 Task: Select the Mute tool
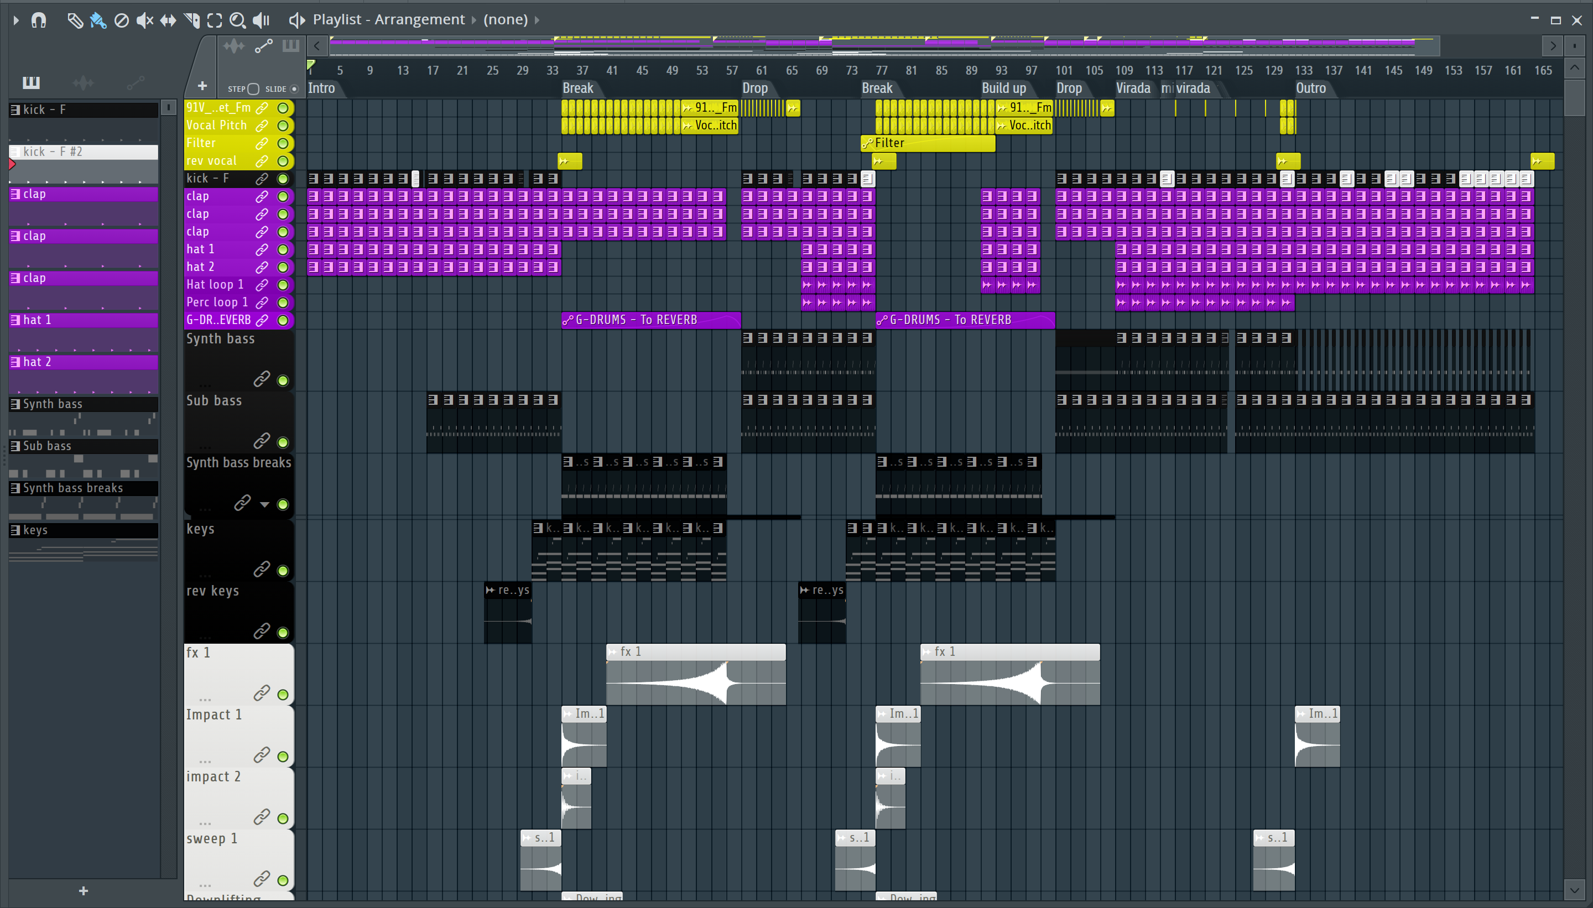145,20
